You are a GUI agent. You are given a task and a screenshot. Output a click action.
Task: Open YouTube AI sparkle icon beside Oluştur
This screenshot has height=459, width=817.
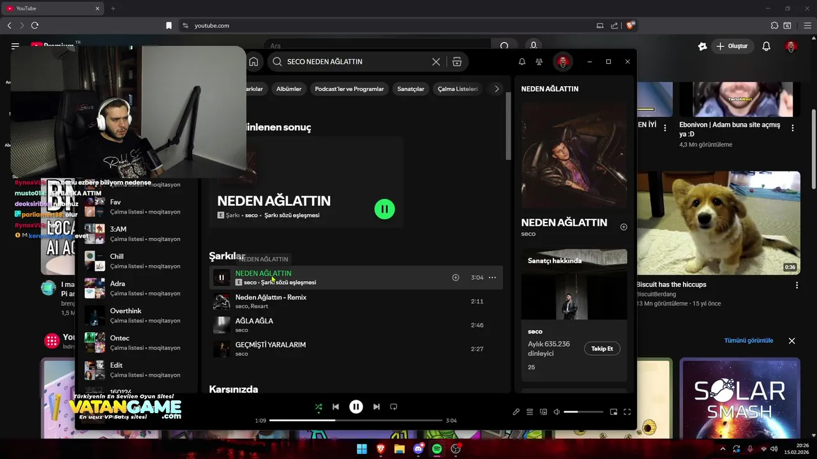pos(703,46)
